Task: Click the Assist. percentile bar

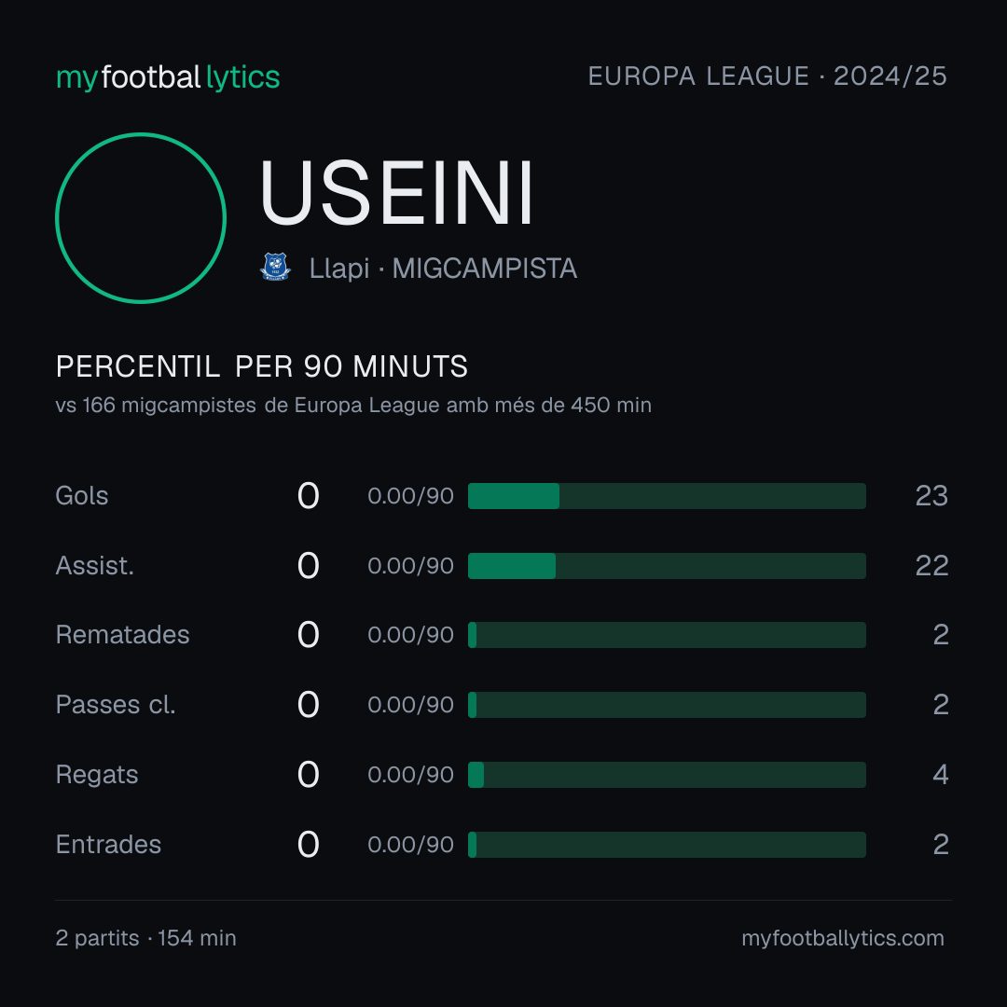Action: click(667, 566)
